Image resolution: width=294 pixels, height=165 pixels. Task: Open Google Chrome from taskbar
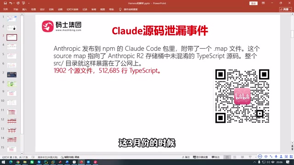click(18, 162)
